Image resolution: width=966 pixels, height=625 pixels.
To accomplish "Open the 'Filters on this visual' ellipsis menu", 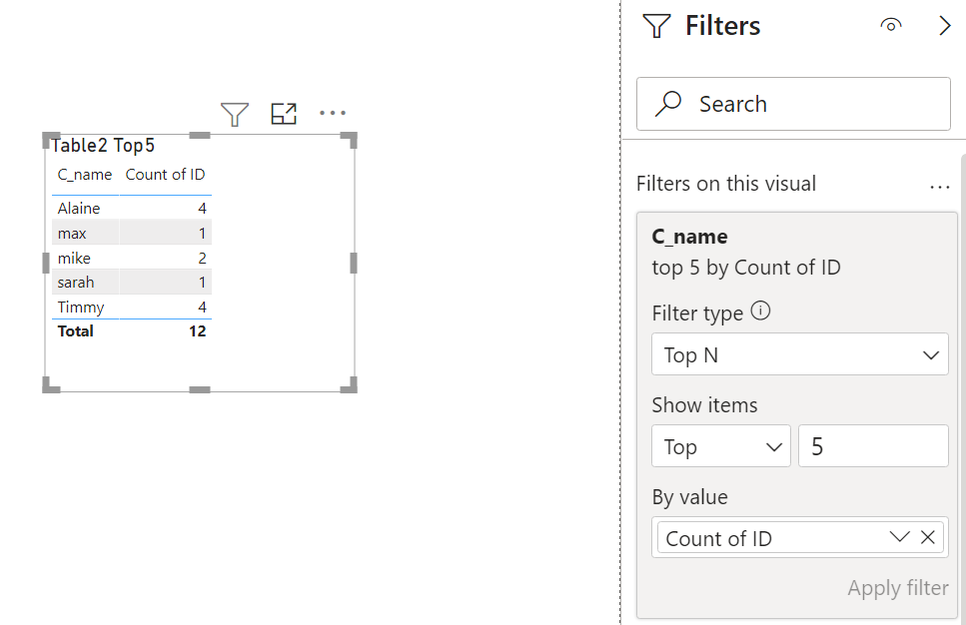I will pos(939,187).
